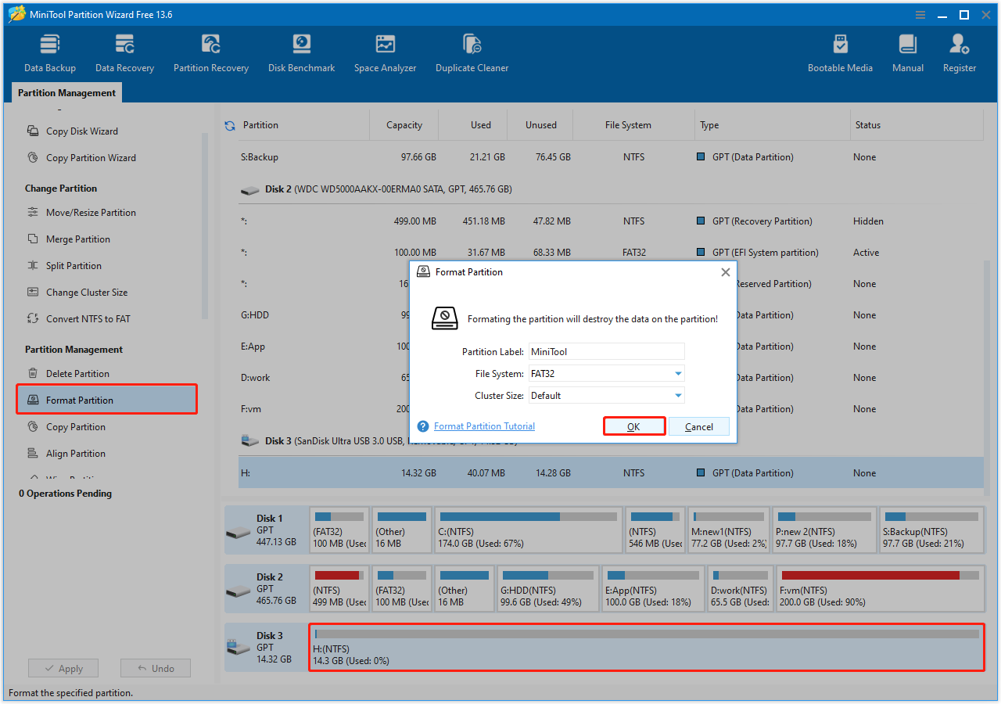Select the S:Backup row in partition list
The image size is (1001, 704).
pyautogui.click(x=610, y=157)
